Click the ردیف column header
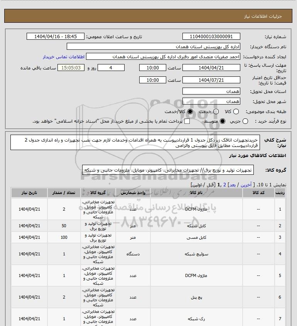The height and width of the screenshot is (326, 297). (280, 193)
